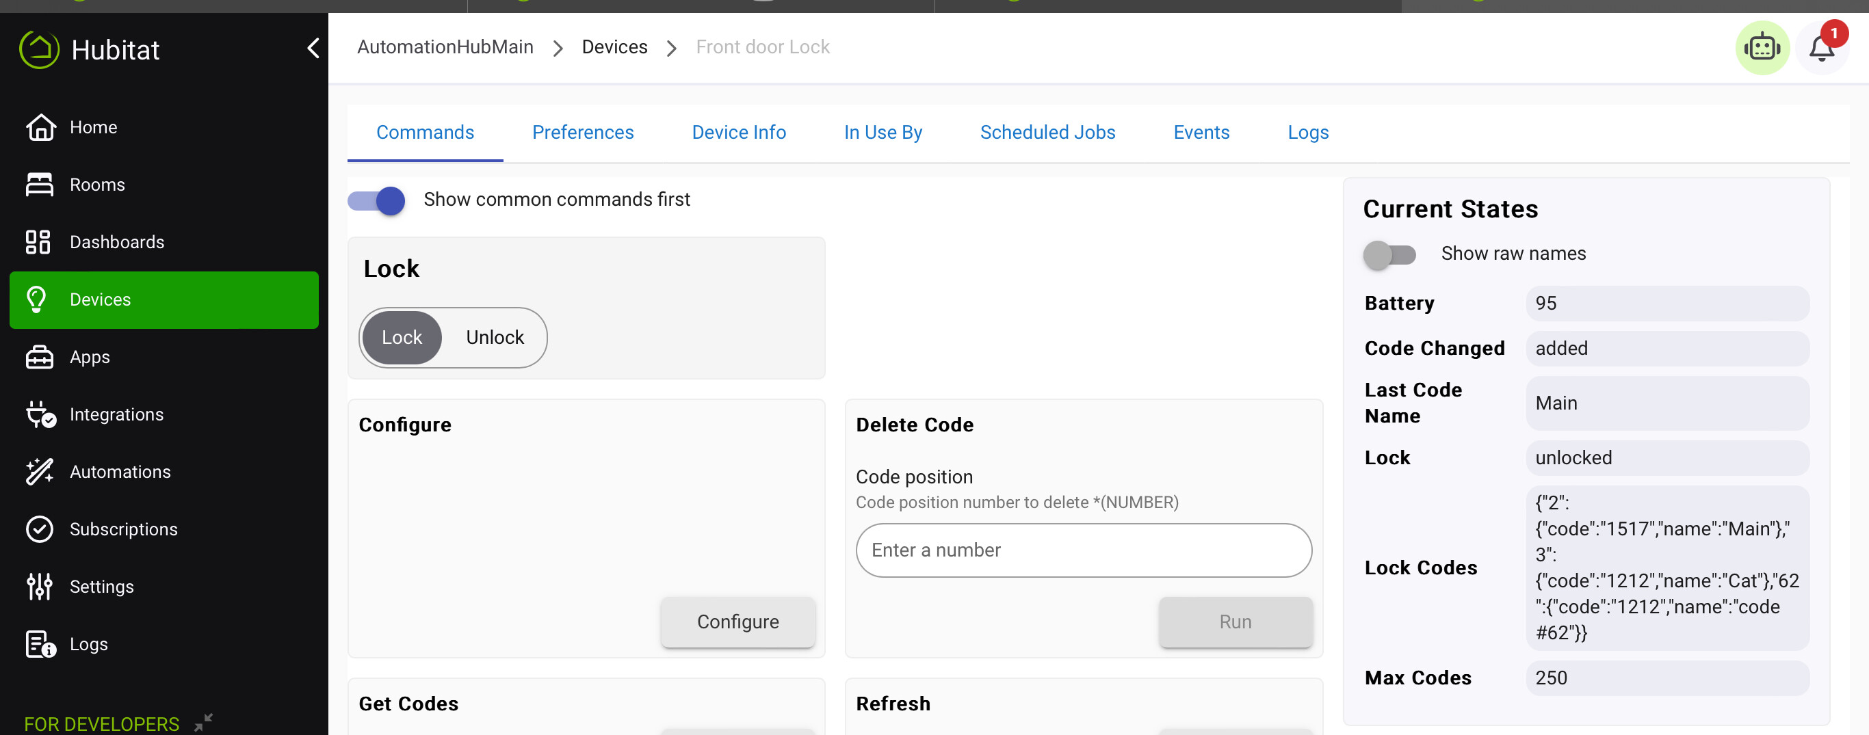
Task: Click the Apps toolbox icon
Action: pyautogui.click(x=39, y=357)
